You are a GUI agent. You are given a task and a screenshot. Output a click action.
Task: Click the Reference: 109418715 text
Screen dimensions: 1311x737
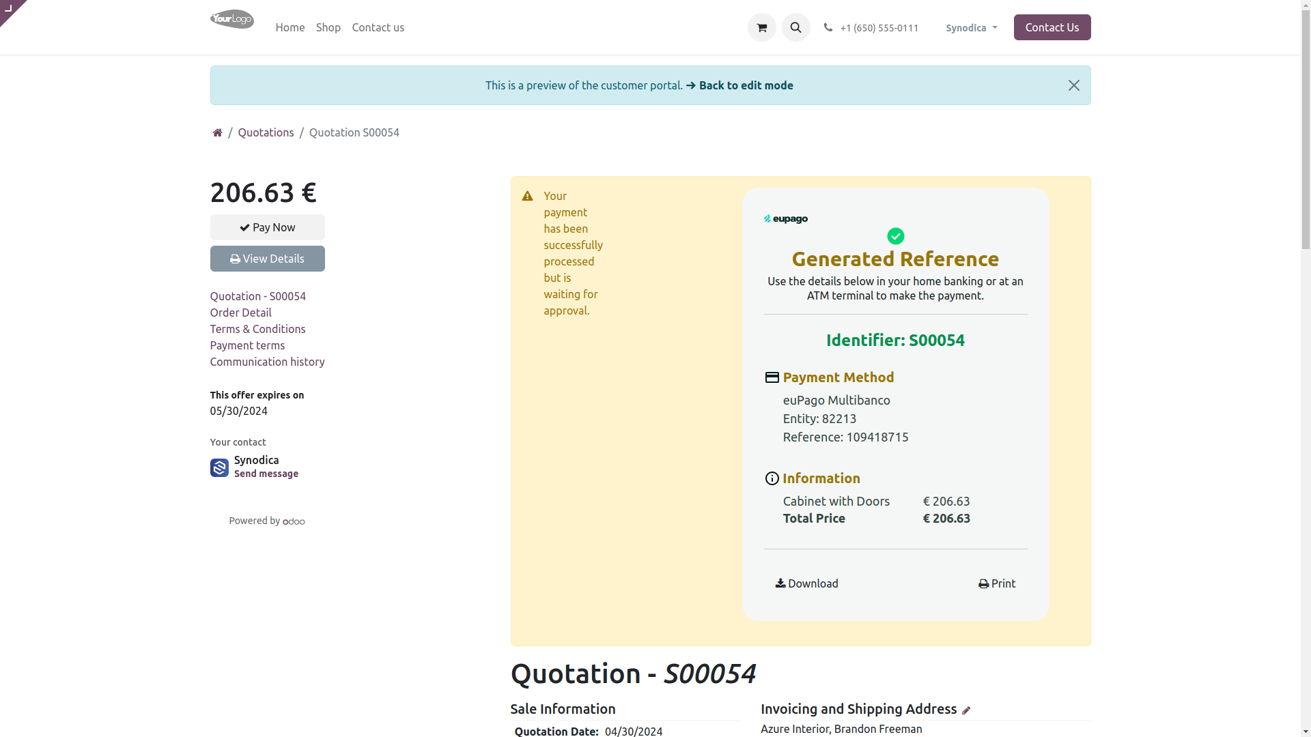[x=845, y=437]
